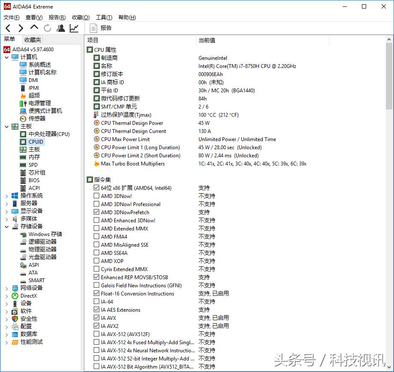Expand the 安全性 tree node
394x372 pixels.
tap(7, 319)
